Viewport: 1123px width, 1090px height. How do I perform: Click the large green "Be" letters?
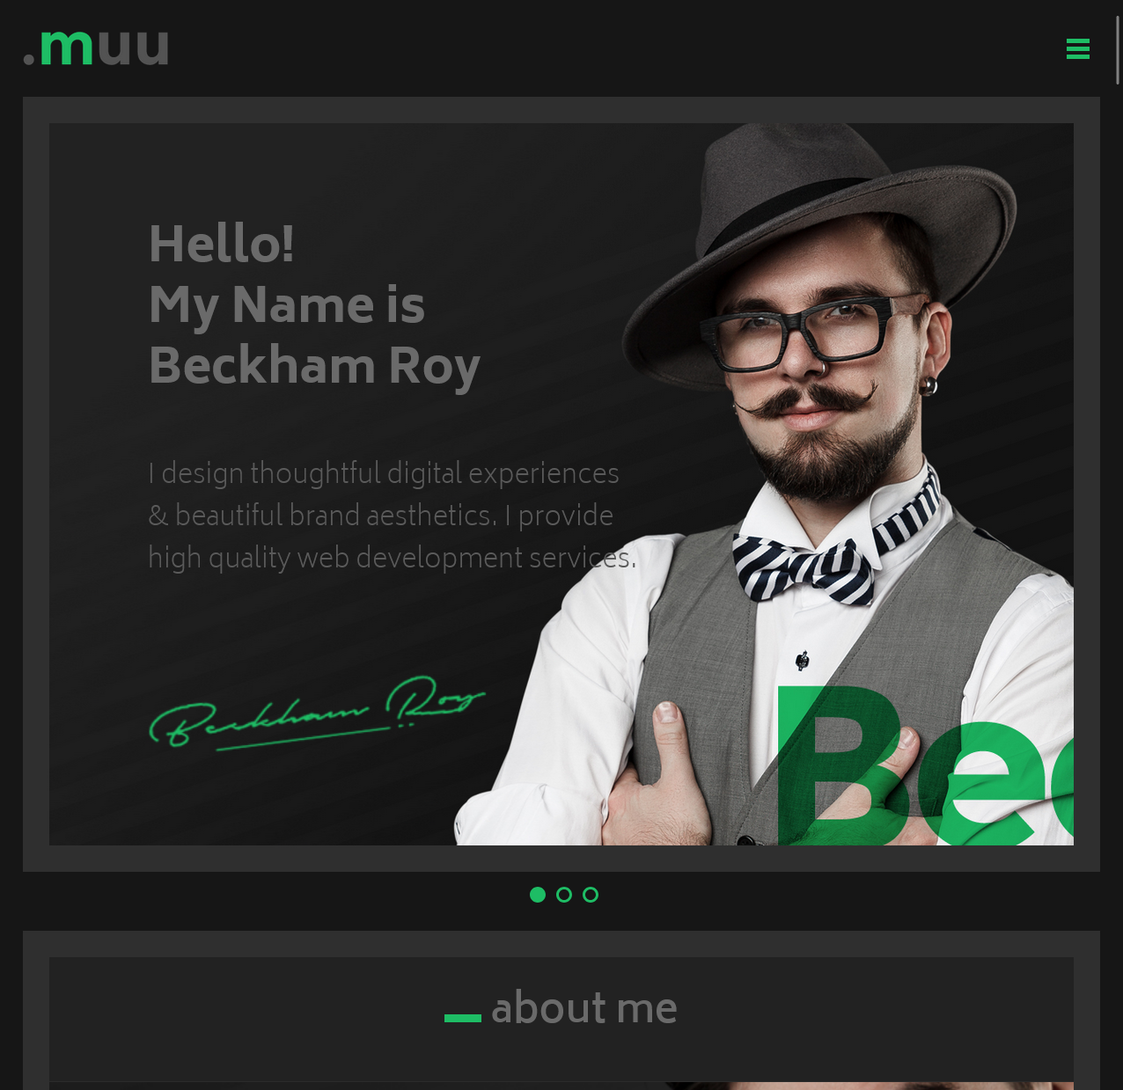pos(924,765)
